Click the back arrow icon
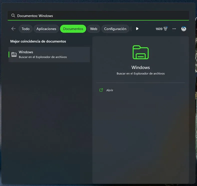The width and height of the screenshot is (197, 186). (14, 29)
